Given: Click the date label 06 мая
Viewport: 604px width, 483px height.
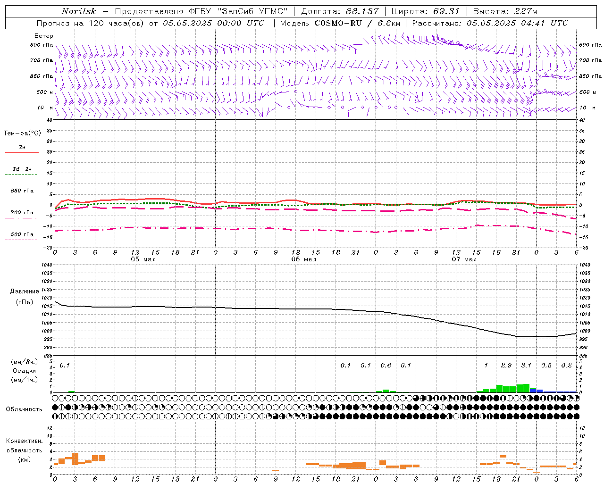Looking at the screenshot, I should coord(303,259).
